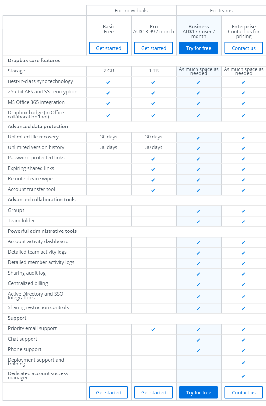Select the For individuals header tab

(131, 11)
